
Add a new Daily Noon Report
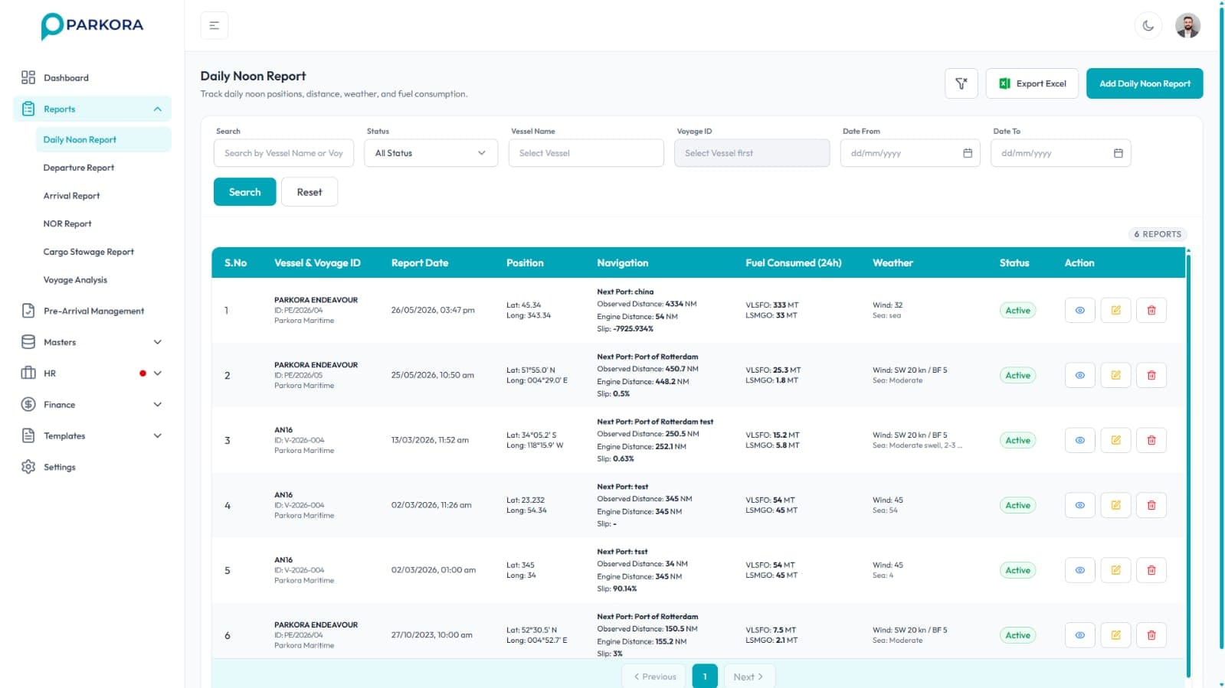pos(1145,83)
